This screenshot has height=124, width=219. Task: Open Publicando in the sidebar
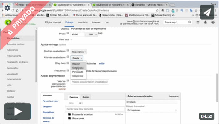(12, 50)
